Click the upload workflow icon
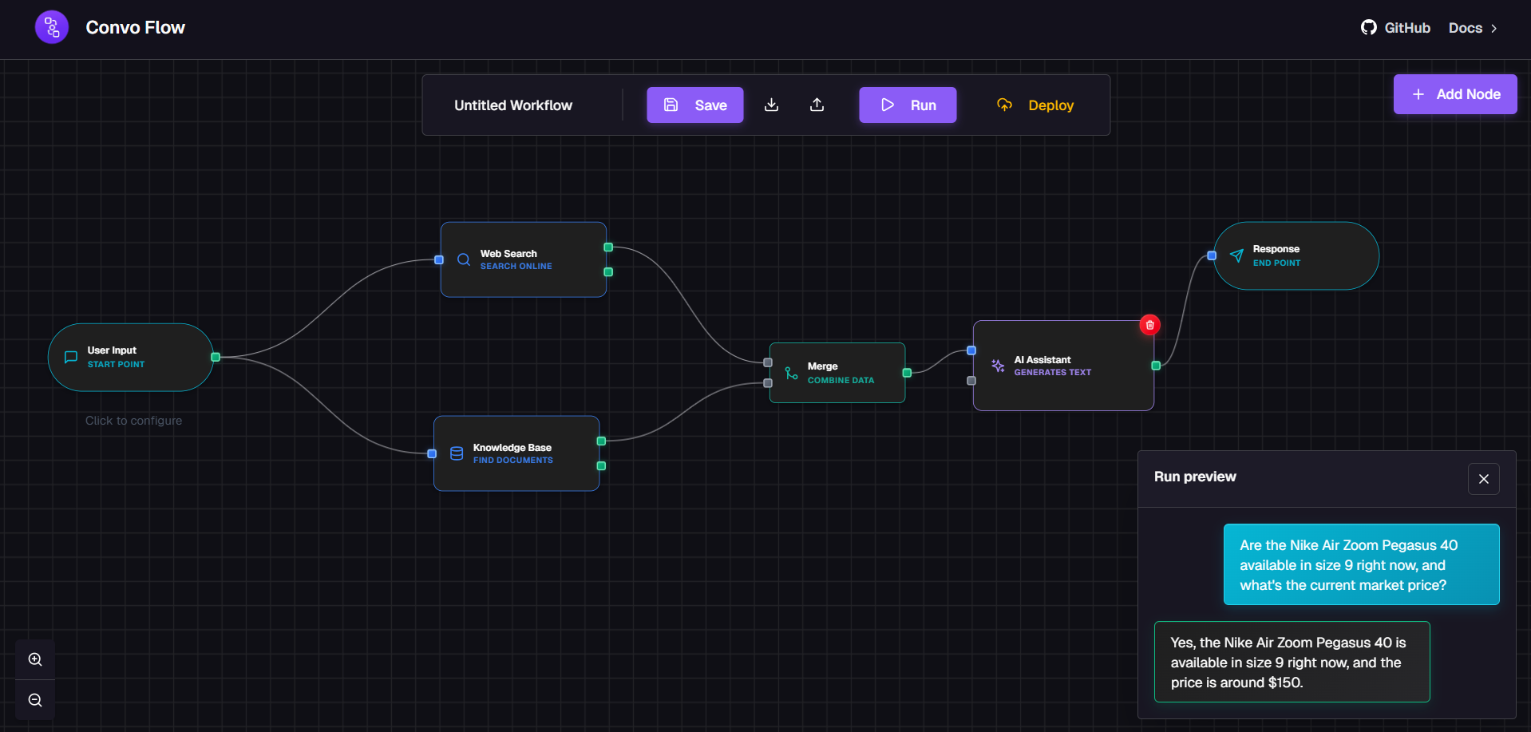The height and width of the screenshot is (732, 1531). (x=817, y=105)
